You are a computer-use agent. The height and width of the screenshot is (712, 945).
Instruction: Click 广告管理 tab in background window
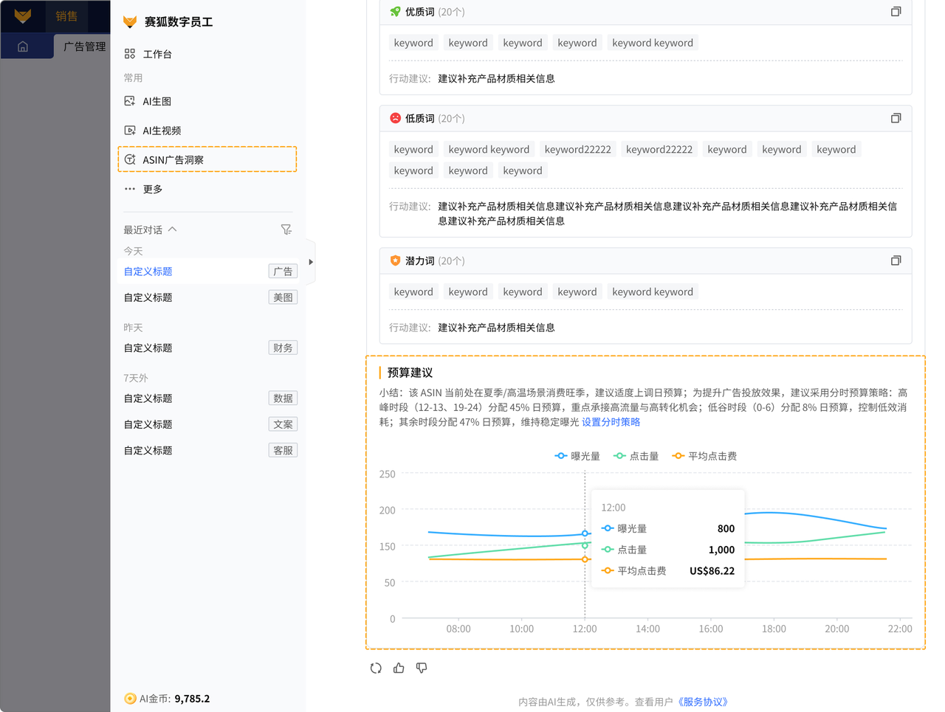pos(84,46)
